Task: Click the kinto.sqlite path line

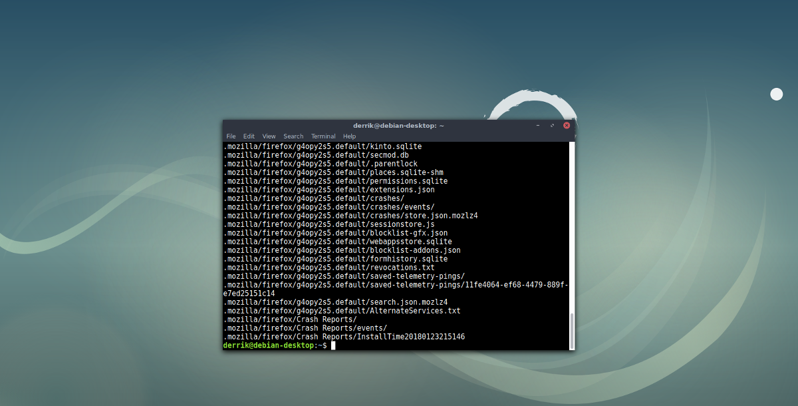Action: pos(323,146)
